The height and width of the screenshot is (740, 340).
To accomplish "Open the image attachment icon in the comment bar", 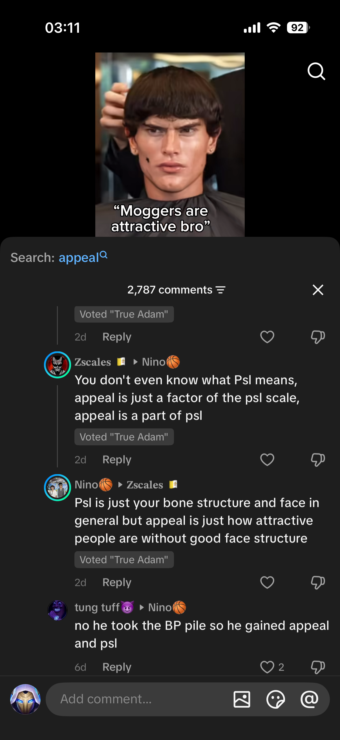I will (x=242, y=699).
